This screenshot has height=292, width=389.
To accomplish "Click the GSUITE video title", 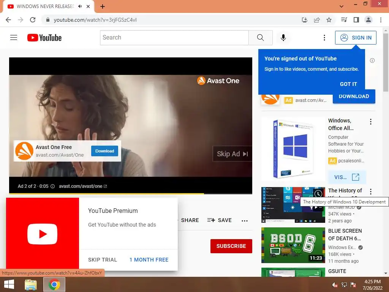I will coord(337,271).
